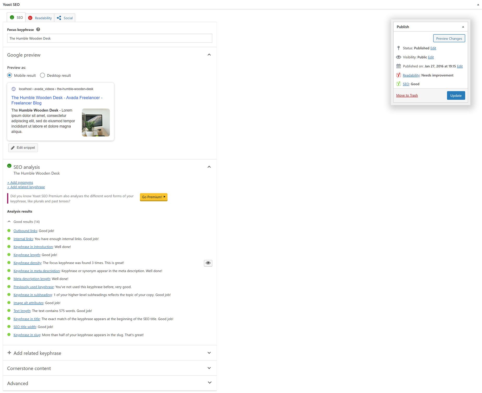Viewport: 482px width, 393px height.
Task: Open Keyphrase in slug link
Action: point(27,335)
